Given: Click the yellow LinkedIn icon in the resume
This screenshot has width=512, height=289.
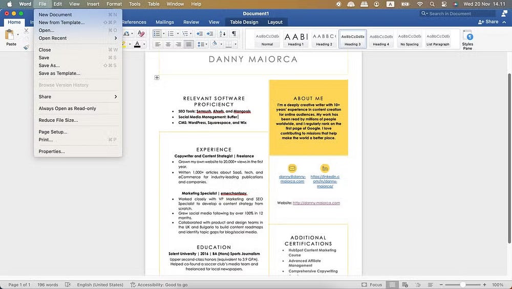Looking at the screenshot, I should [x=325, y=168].
